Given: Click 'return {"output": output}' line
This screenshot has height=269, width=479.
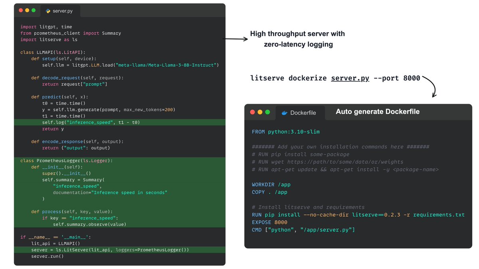Looking at the screenshot, I should [x=76, y=148].
